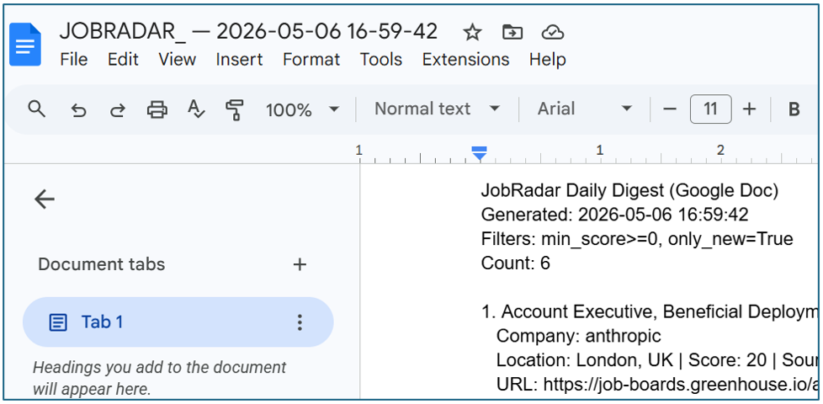The image size is (823, 404).
Task: Open the zoom 100% dropdown
Action: [302, 109]
